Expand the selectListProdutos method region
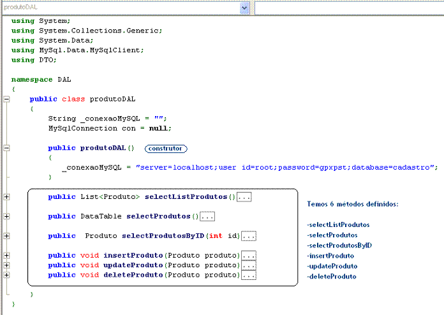 (x=6, y=196)
